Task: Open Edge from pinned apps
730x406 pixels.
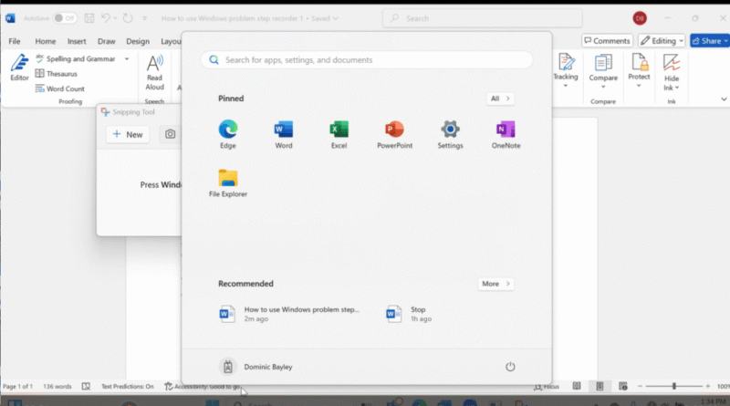Action: 227,134
